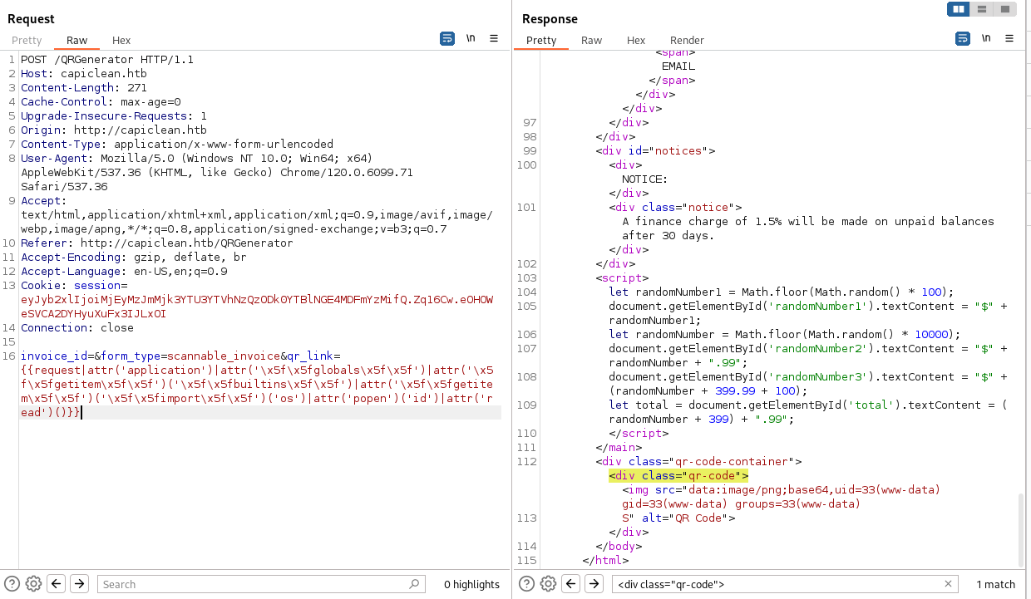Focus the Request panel Search field

coord(261,584)
